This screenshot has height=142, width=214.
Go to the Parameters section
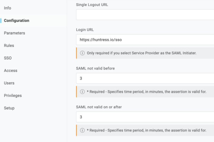coord(15,33)
